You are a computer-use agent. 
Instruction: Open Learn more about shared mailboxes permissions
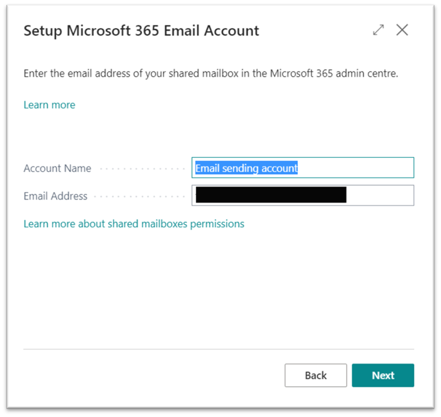pyautogui.click(x=134, y=224)
